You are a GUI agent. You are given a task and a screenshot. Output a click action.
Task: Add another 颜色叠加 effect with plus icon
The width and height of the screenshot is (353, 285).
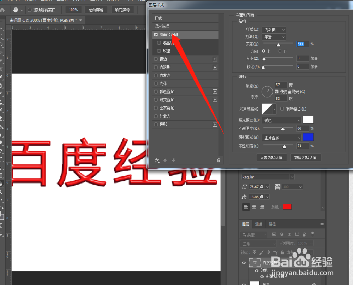(x=215, y=92)
